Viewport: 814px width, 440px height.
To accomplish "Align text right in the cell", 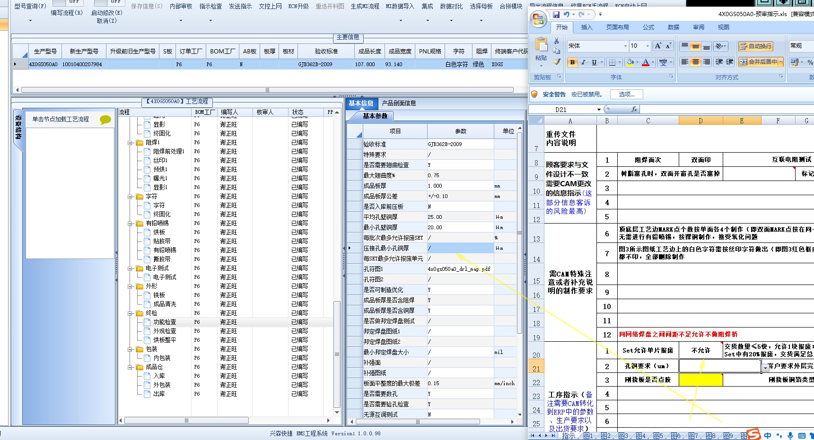I will click(706, 62).
